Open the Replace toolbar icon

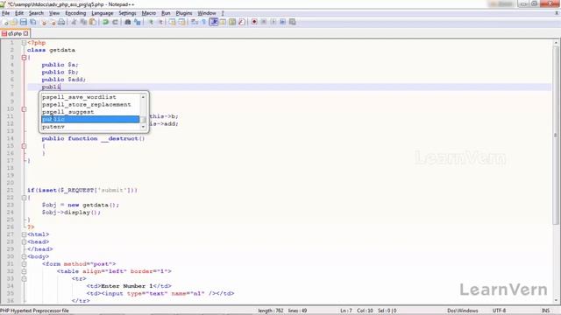tap(138, 22)
